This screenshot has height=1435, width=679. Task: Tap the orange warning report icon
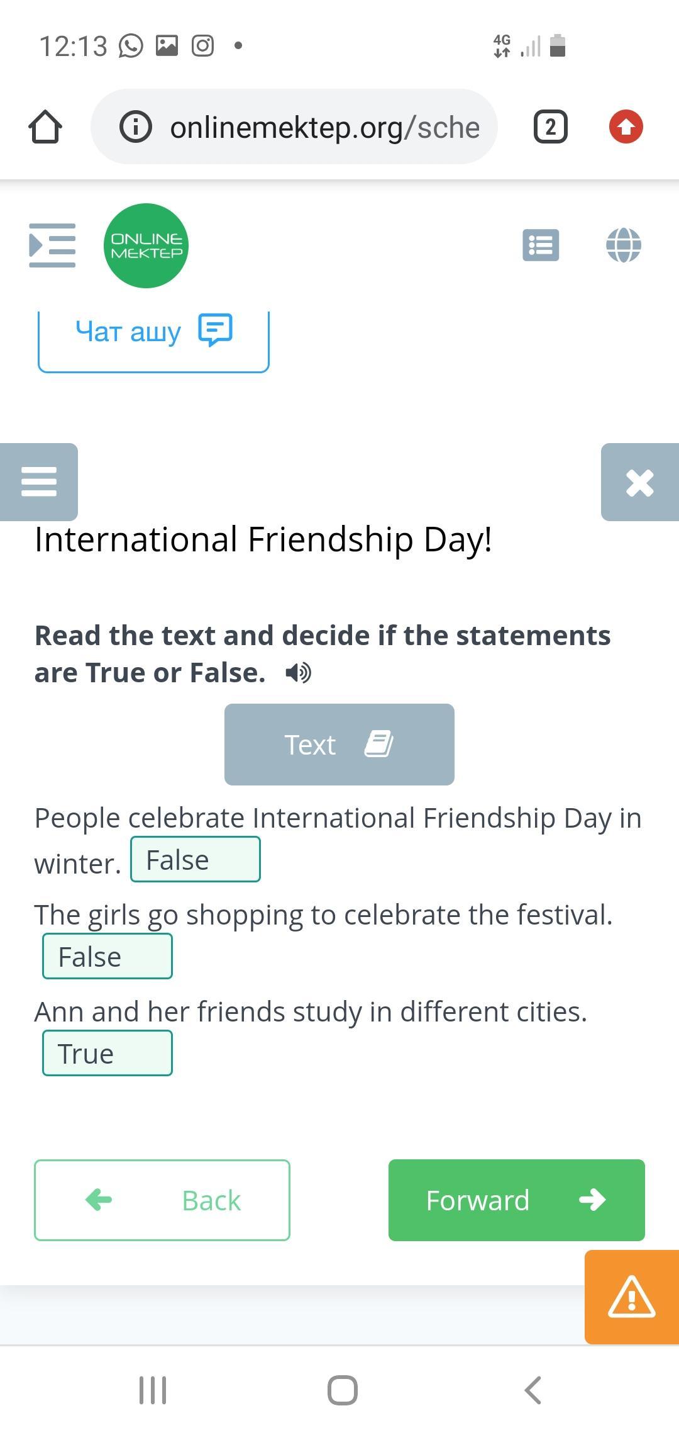[631, 1297]
